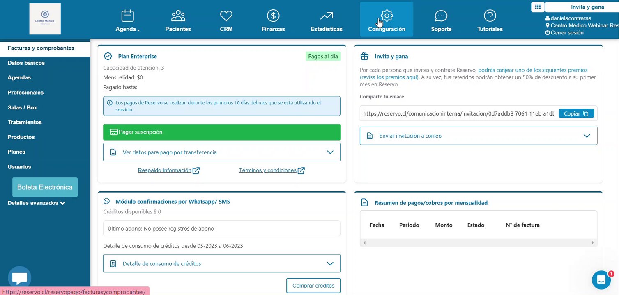Open the Tutoriales question mark icon
The image size is (619, 295).
(x=490, y=16)
